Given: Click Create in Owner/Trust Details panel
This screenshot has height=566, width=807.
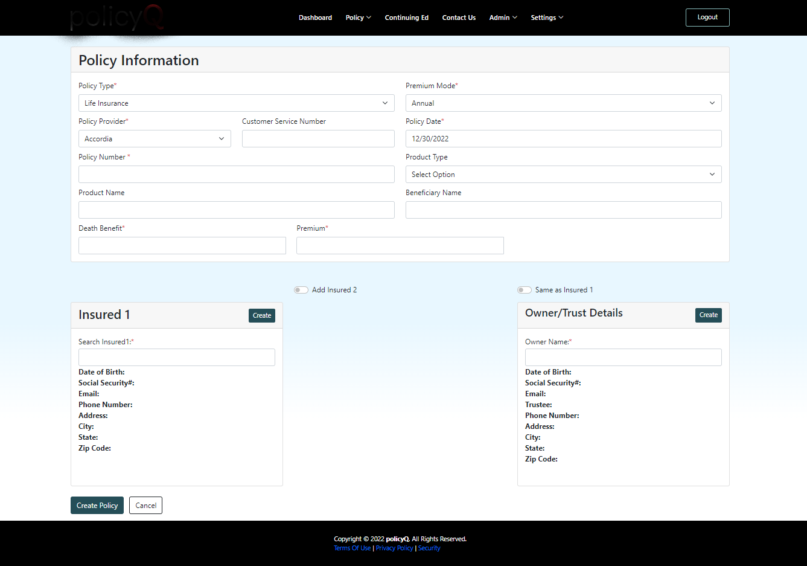Looking at the screenshot, I should (x=709, y=315).
